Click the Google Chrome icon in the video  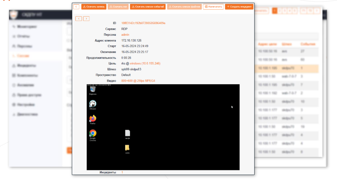(x=93, y=133)
